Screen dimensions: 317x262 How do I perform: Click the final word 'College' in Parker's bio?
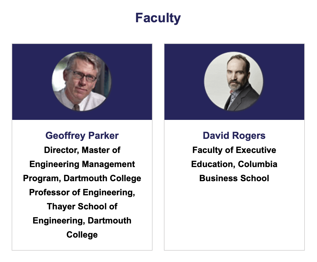tap(82, 235)
